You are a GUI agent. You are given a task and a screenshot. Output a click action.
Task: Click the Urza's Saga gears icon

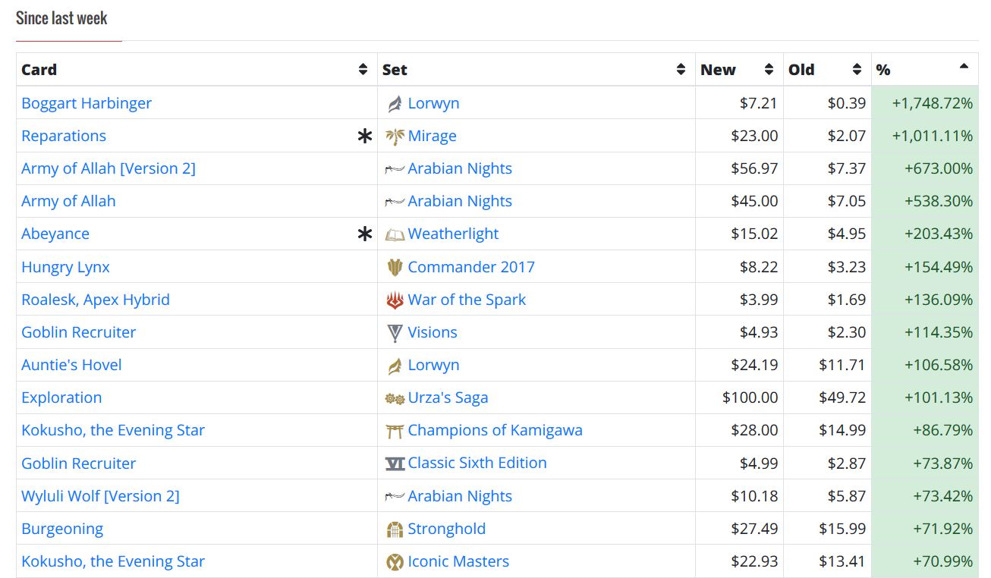pyautogui.click(x=395, y=398)
